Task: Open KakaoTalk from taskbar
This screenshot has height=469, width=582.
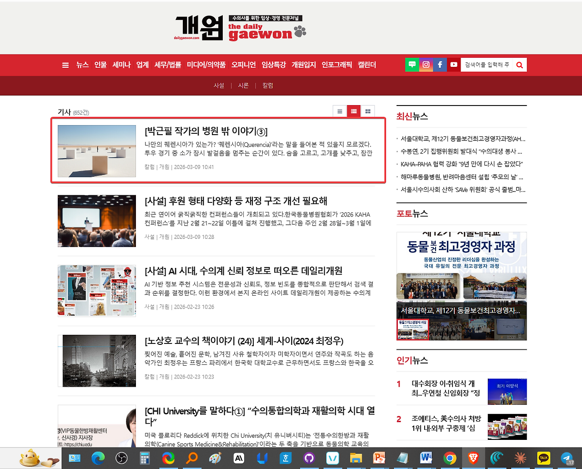Action: 543,458
